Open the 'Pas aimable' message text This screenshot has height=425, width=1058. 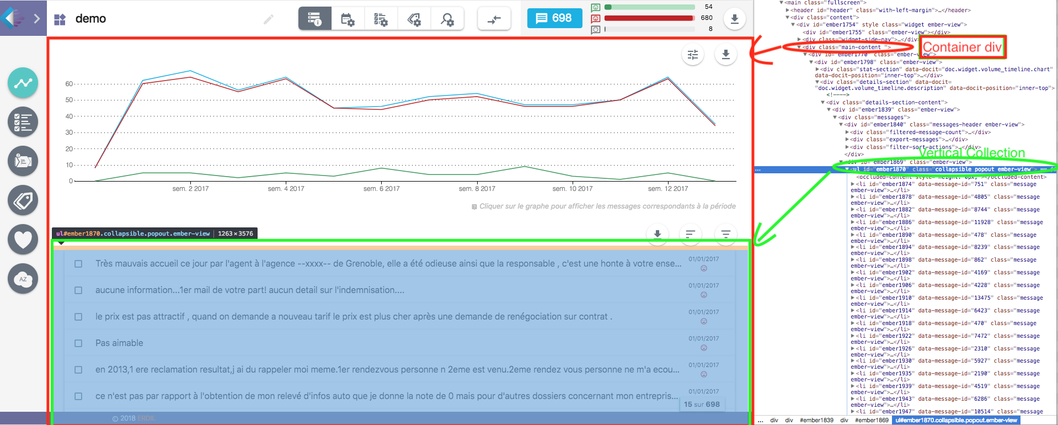pyautogui.click(x=119, y=343)
